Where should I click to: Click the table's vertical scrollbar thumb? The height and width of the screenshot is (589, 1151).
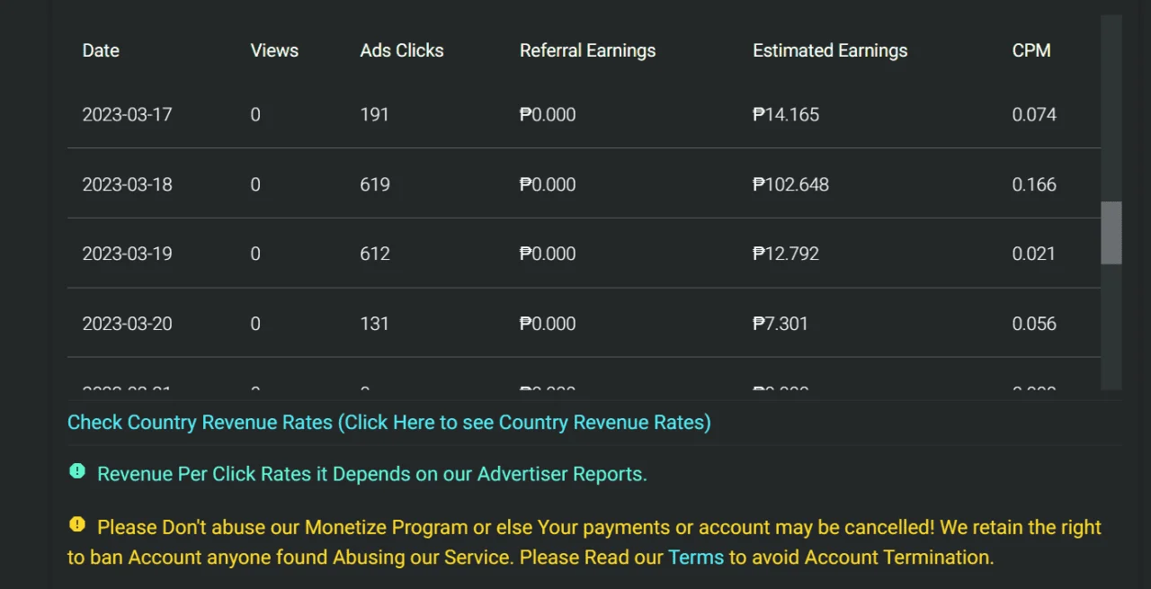coord(1111,233)
